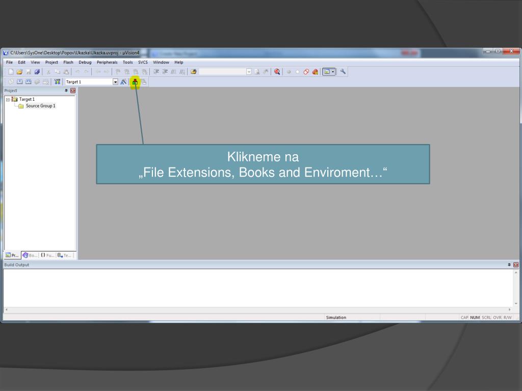The image size is (522, 391).
Task: Switch to the Templates (Te...) tab
Action: click(x=65, y=255)
